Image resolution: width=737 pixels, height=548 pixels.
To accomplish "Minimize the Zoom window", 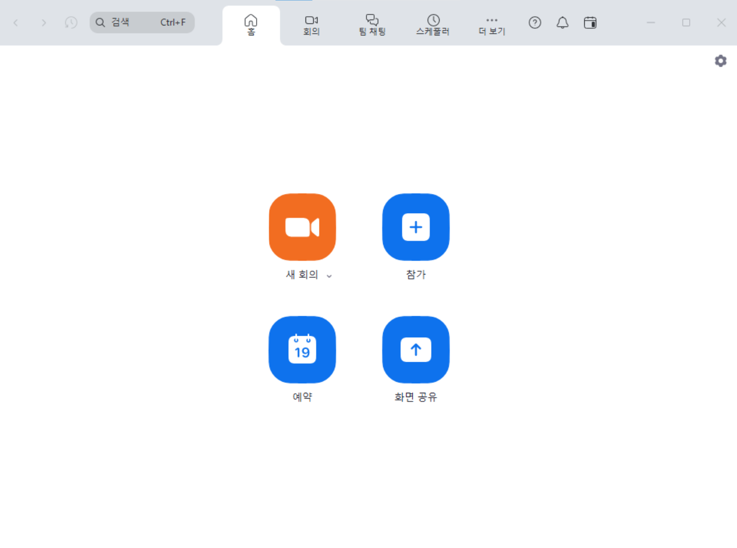I will coord(651,23).
